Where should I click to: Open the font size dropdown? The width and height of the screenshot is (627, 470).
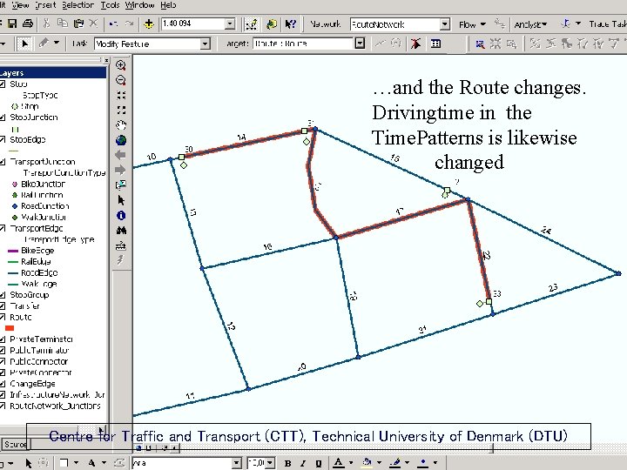pyautogui.click(x=270, y=463)
